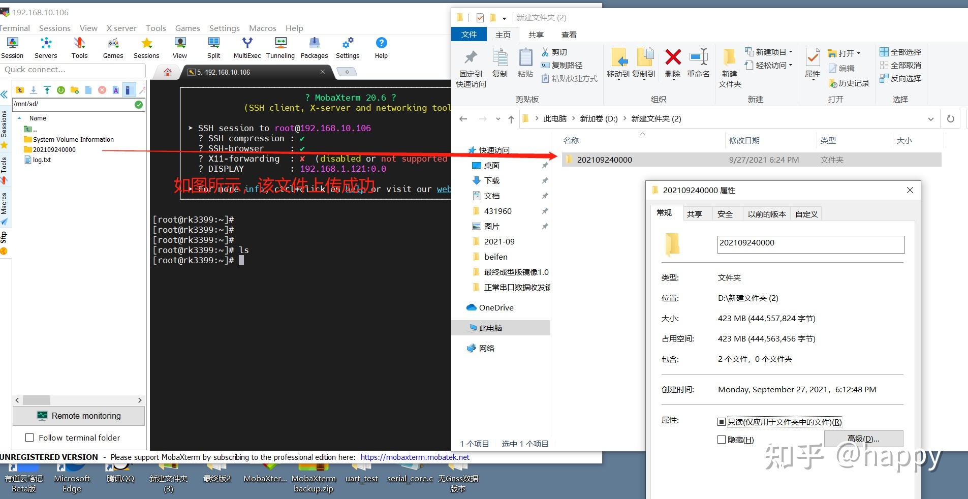Open the Servers tool in MobaXterm
This screenshot has width=968, height=499.
pyautogui.click(x=46, y=48)
